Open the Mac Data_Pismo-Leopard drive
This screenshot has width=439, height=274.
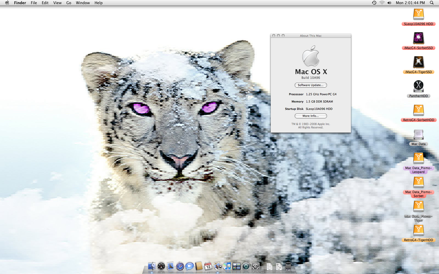[419, 158]
